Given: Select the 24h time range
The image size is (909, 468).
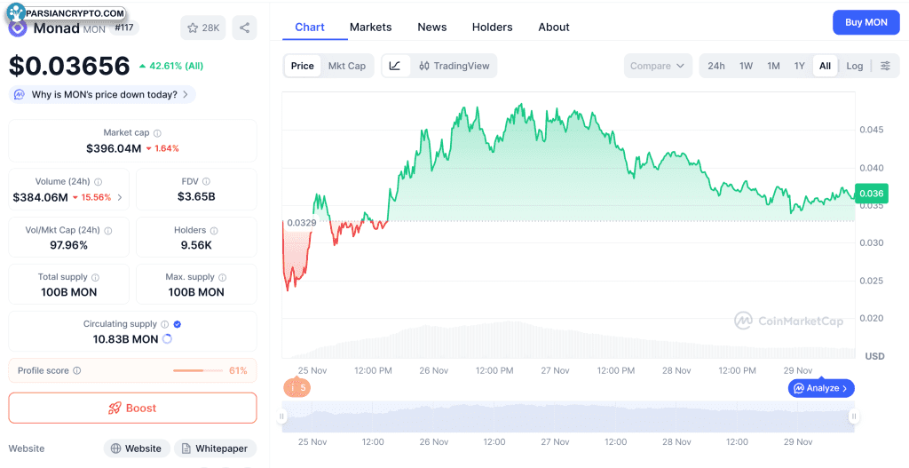Looking at the screenshot, I should [x=715, y=66].
